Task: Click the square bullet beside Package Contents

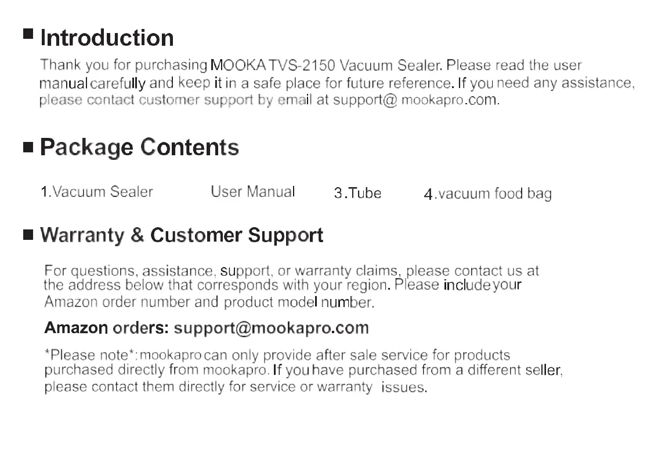Action: 28,148
